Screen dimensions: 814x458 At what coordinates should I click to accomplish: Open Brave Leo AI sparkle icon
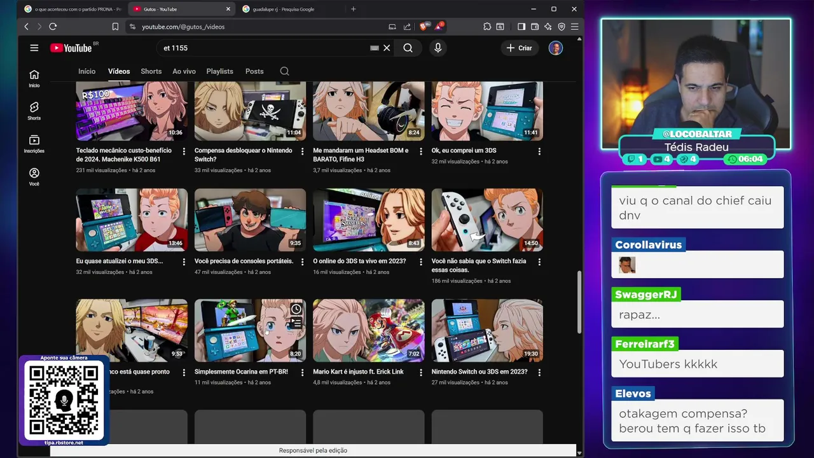(548, 27)
